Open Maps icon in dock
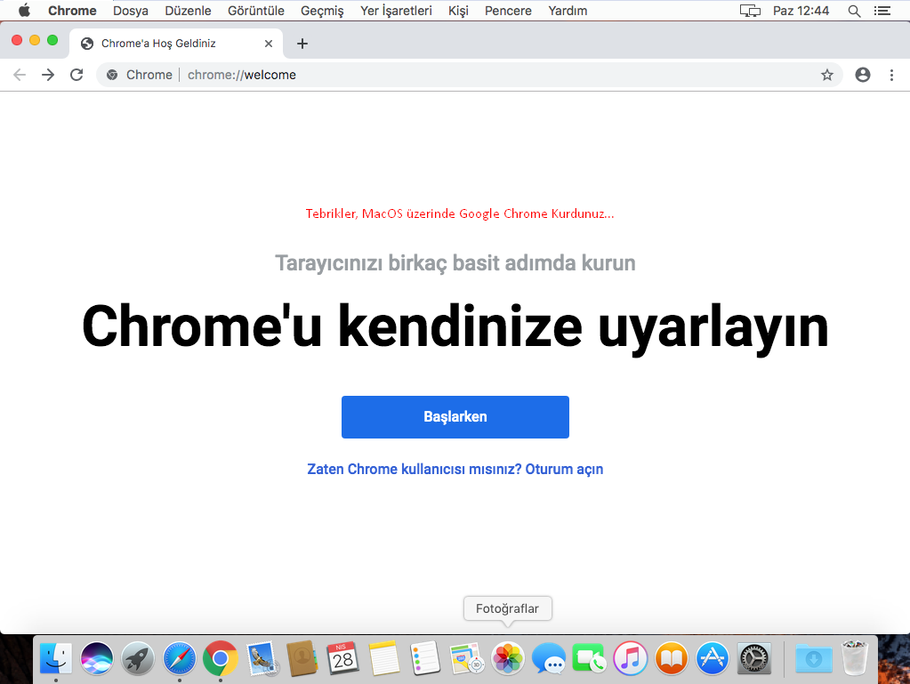This screenshot has height=684, width=910. pos(467,658)
